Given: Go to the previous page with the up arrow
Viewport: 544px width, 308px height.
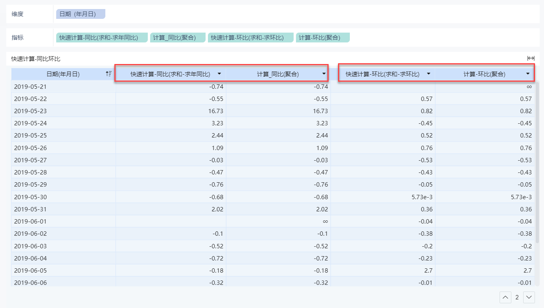Looking at the screenshot, I should tap(505, 297).
